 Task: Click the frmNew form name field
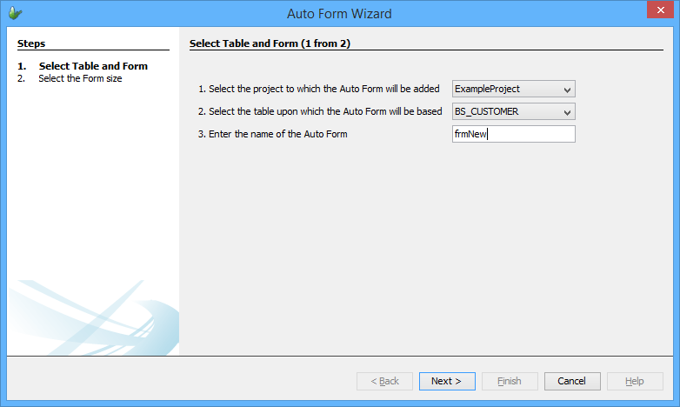pyautogui.click(x=513, y=134)
